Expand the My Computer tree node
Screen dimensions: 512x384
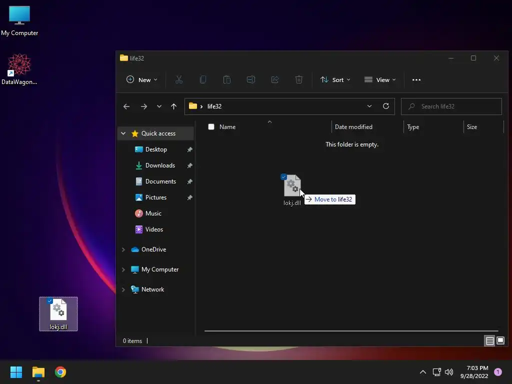click(x=123, y=269)
